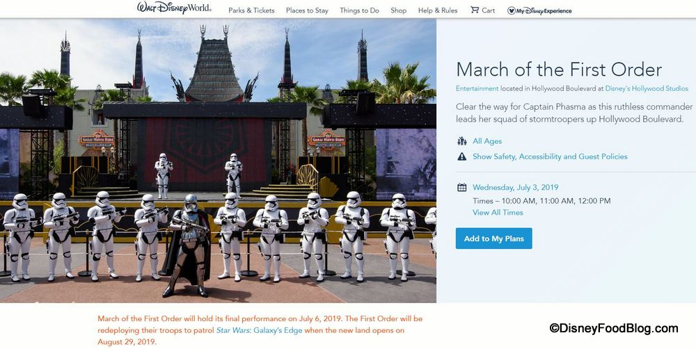This screenshot has width=696, height=349.
Task: Open the Parks & Tickets menu
Action: pyautogui.click(x=251, y=10)
